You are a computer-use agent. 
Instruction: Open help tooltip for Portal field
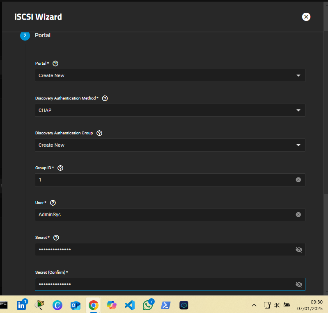55,64
